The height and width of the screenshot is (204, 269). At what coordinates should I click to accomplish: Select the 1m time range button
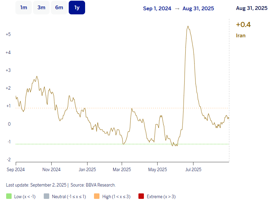(24, 8)
